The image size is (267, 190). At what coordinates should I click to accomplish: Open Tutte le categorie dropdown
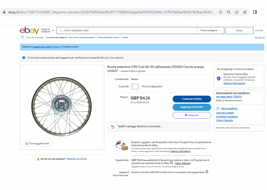[x=211, y=31]
